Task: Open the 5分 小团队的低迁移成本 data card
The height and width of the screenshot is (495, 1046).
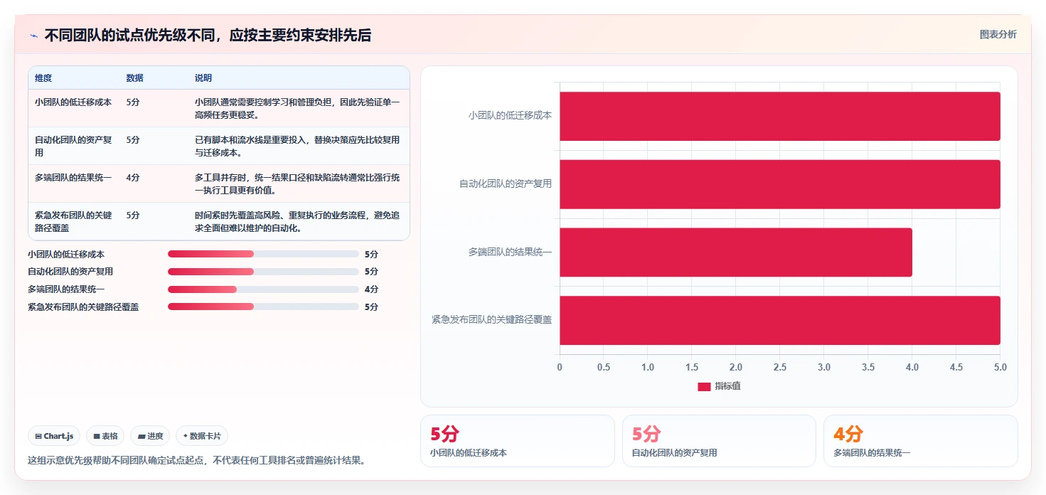Action: [518, 441]
